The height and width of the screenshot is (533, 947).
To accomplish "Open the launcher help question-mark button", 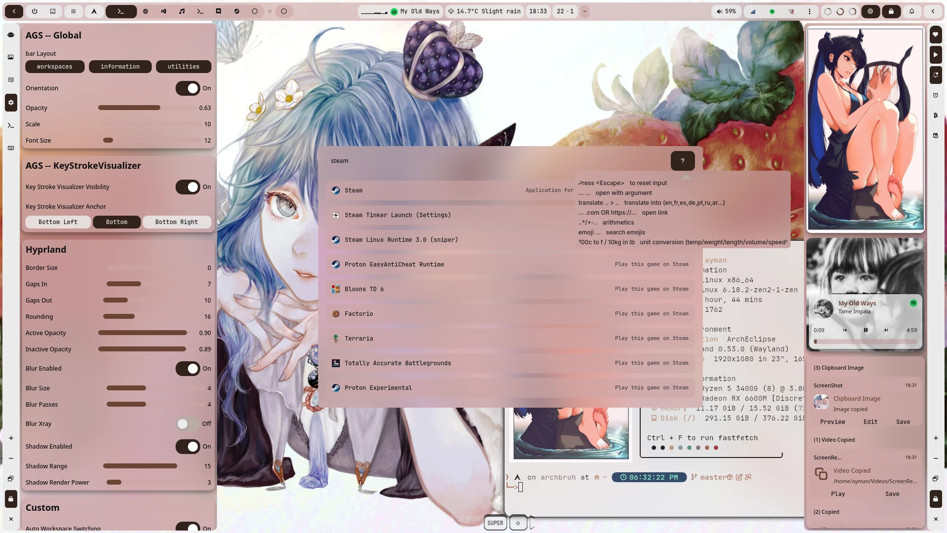I will (683, 161).
